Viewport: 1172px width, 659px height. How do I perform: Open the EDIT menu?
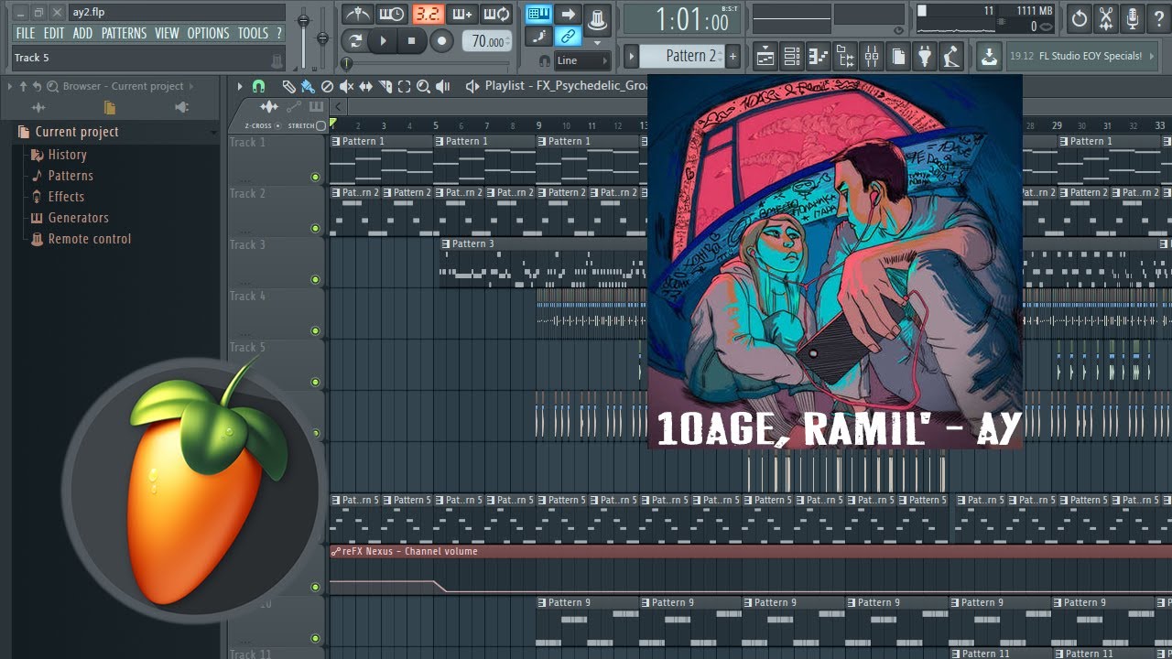tap(54, 33)
